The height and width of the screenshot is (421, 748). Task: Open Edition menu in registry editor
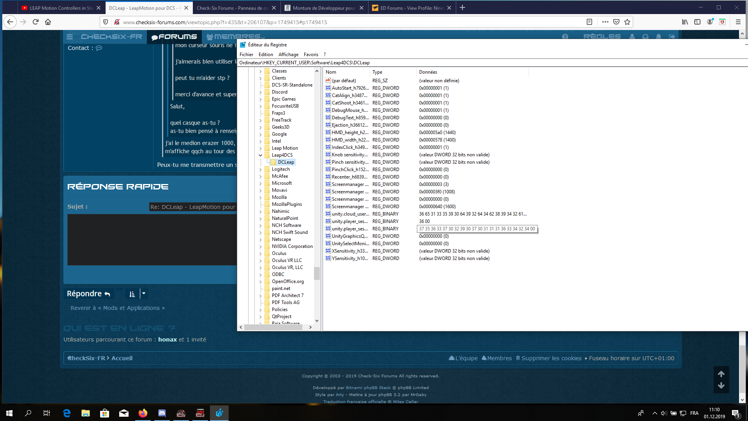266,55
